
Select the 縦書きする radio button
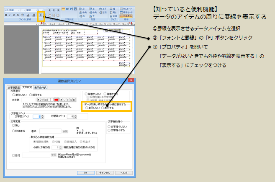tap(105, 94)
